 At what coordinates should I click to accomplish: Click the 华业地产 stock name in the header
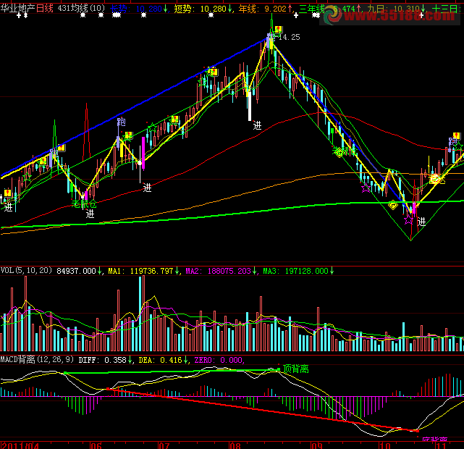[18, 8]
